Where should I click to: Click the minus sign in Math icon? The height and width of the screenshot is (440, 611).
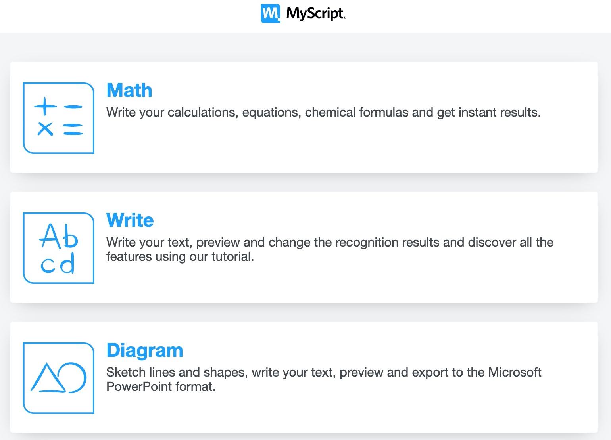click(x=73, y=107)
